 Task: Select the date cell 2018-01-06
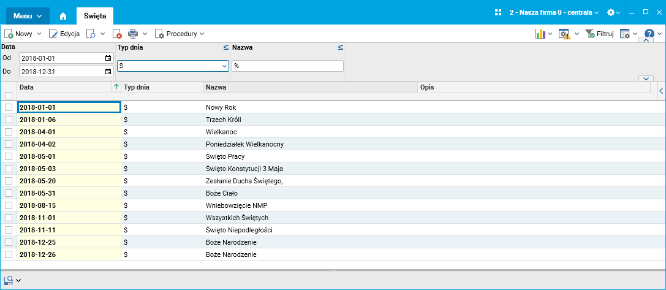[x=69, y=120]
